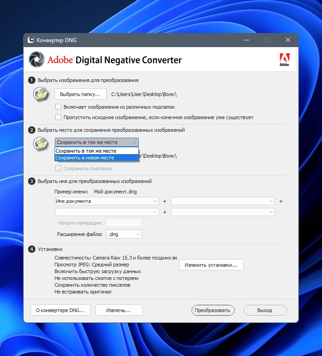Click the Извлечь... button
322x356 pixels.
pos(119,310)
